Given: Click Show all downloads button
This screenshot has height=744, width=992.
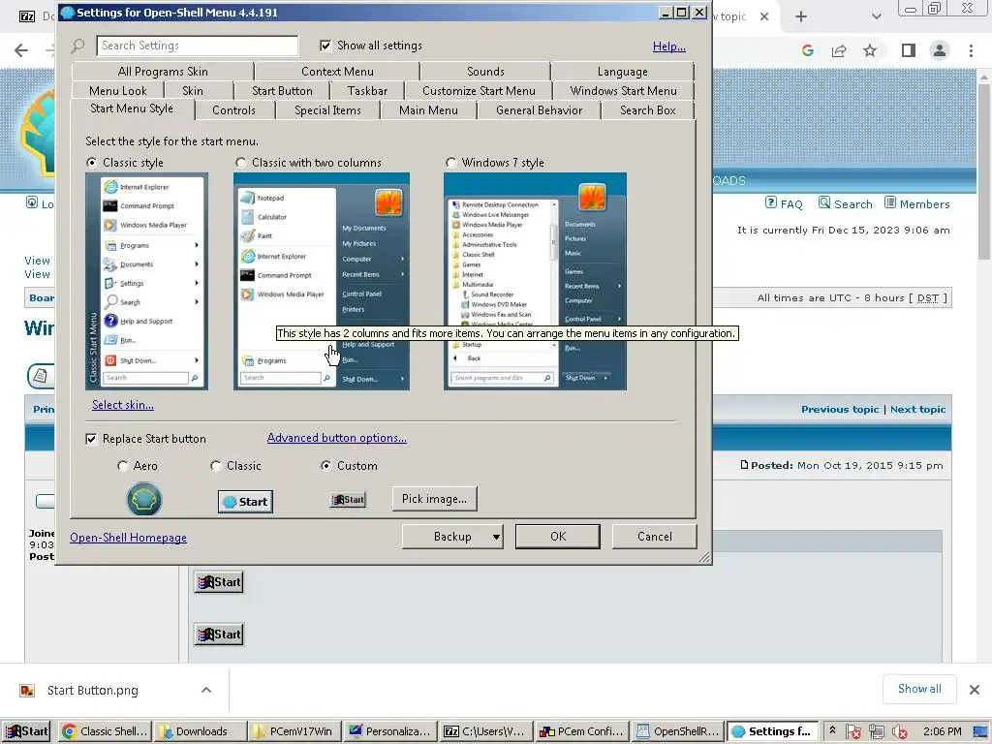Looking at the screenshot, I should click(919, 689).
